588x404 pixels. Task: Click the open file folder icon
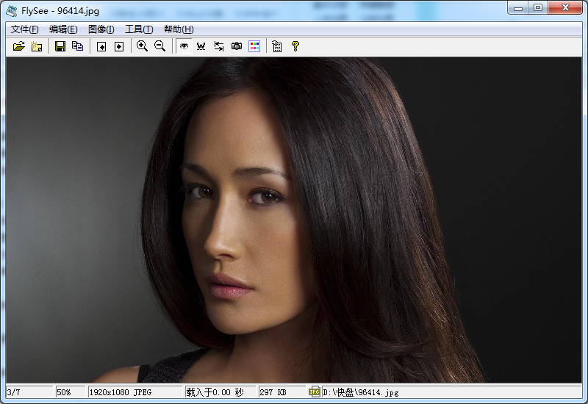pos(19,46)
